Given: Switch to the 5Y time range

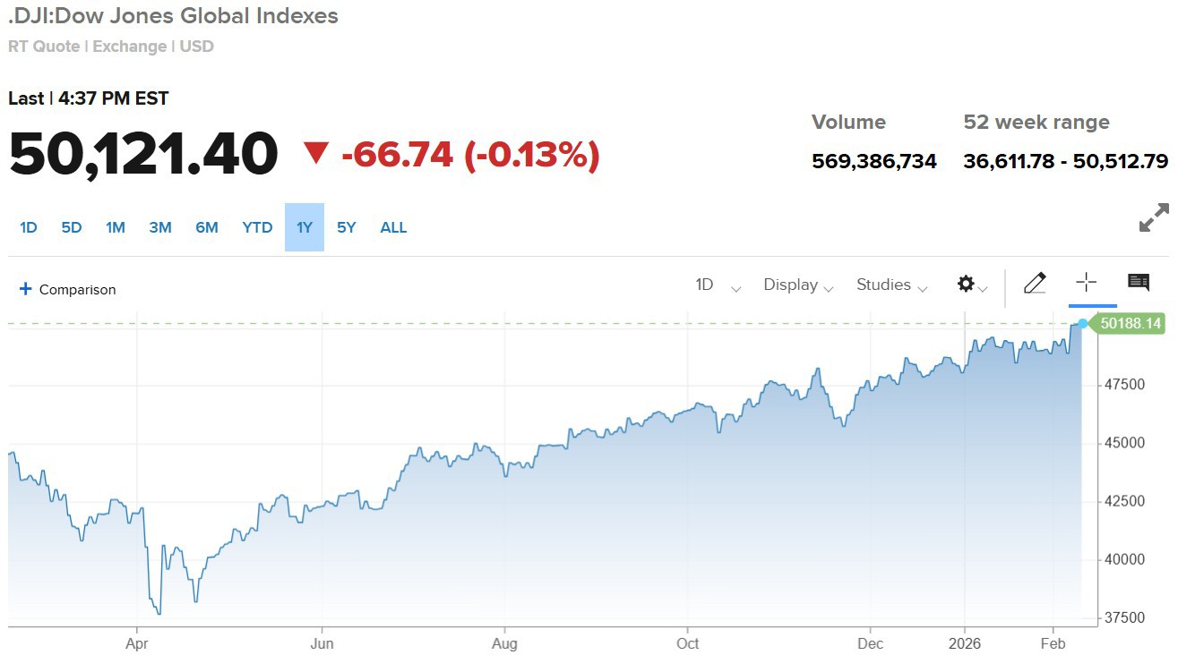Looking at the screenshot, I should 347,227.
